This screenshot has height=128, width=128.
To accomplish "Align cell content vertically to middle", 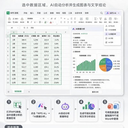I will pos(65,19).
